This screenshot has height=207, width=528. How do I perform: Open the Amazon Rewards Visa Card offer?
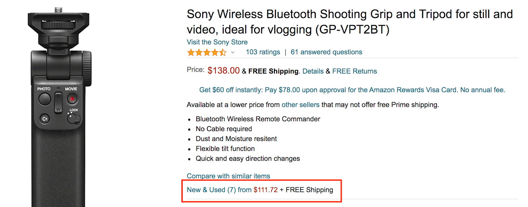tap(352, 90)
